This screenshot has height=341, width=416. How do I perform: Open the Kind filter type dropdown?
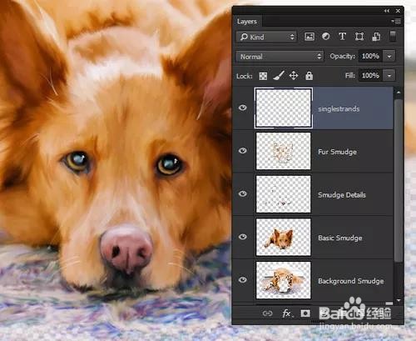tap(266, 37)
